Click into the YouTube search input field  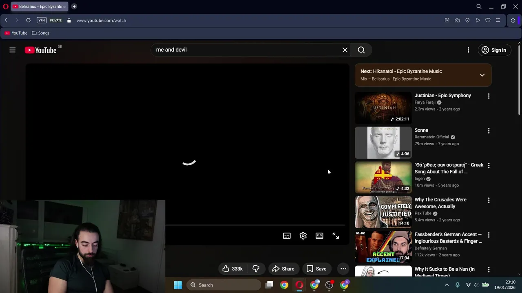(247, 50)
